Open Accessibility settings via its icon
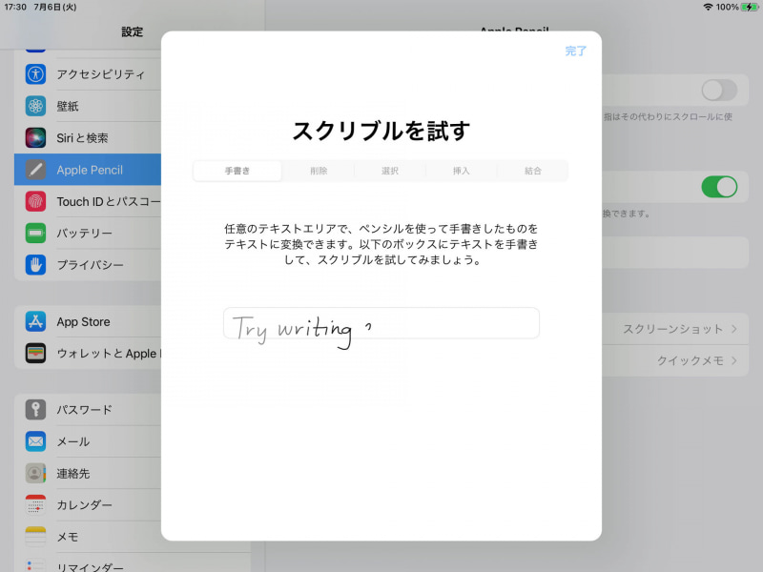Screen dimensions: 763x572 pyautogui.click(x=35, y=74)
